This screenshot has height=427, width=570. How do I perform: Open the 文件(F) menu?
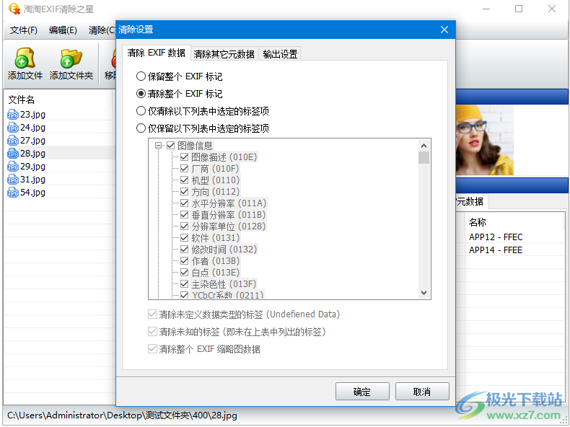24,30
